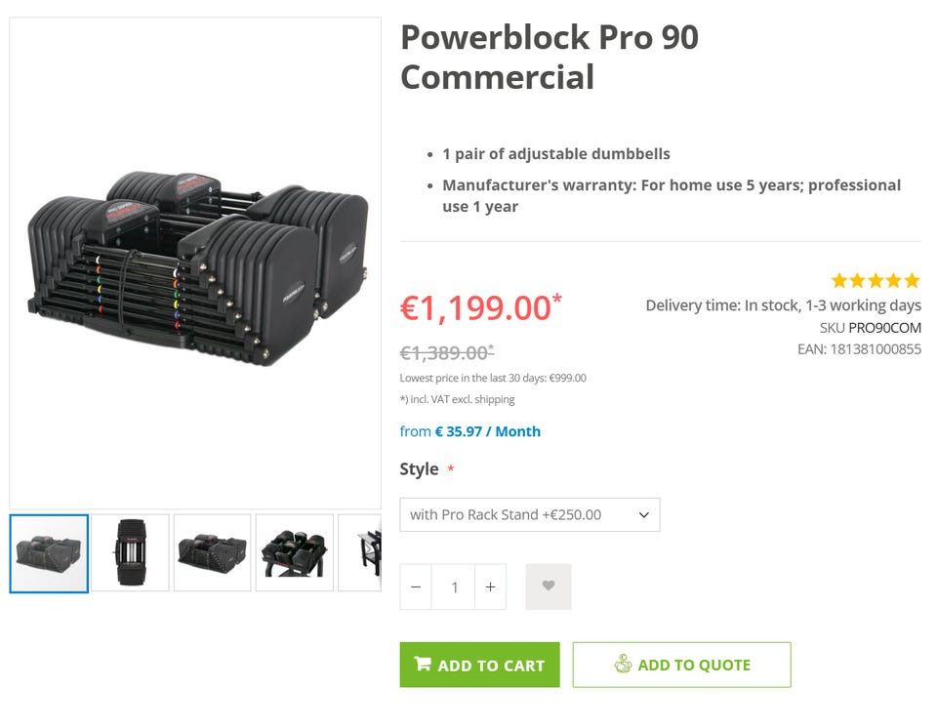The height and width of the screenshot is (728, 937).
Task: Click the quantity input field
Action: tap(453, 586)
